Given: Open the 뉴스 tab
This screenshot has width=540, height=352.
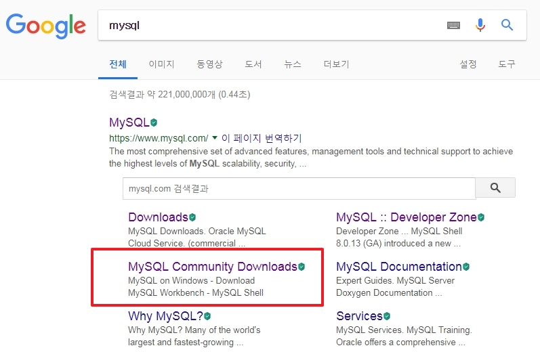Looking at the screenshot, I should (x=293, y=64).
